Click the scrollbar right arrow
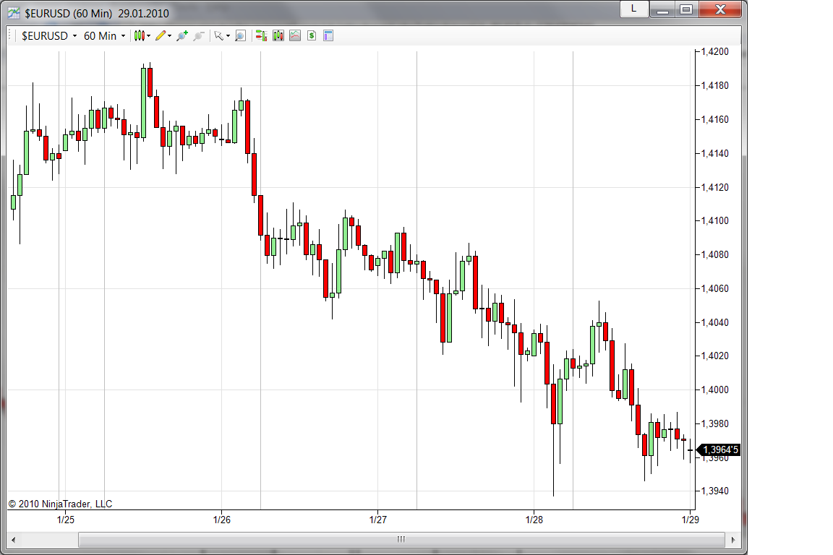Image resolution: width=833 pixels, height=555 pixels. click(x=733, y=540)
